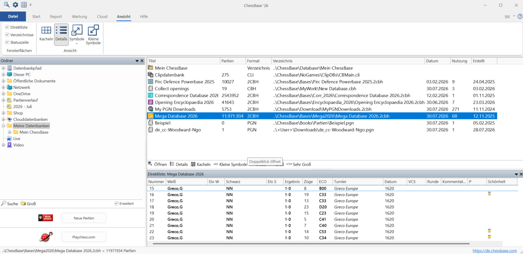The height and width of the screenshot is (254, 523).
Task: Click the grid icon in the title bar
Action: tap(24, 5)
